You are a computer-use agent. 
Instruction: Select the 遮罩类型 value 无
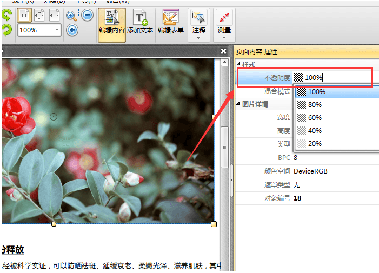[297, 185]
